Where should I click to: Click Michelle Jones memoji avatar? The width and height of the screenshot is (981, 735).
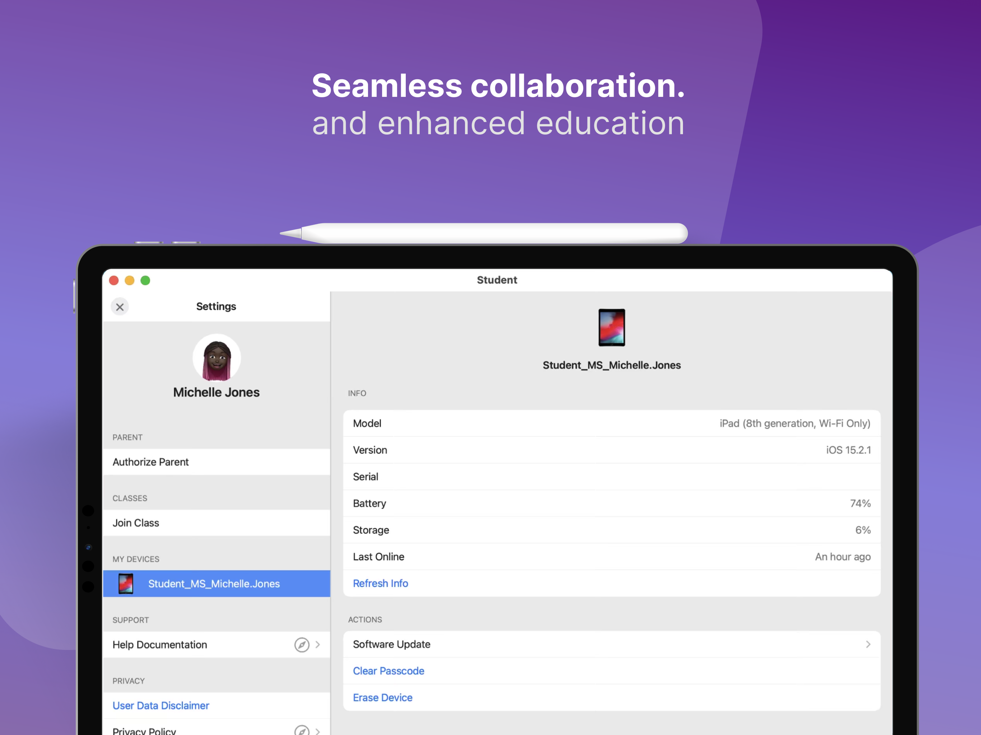(x=217, y=358)
